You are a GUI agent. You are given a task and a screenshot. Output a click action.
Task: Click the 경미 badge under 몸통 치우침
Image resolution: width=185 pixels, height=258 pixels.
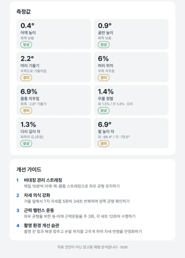pos(26,110)
